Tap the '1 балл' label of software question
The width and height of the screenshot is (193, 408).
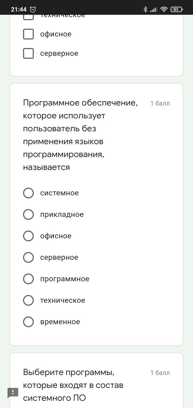[160, 103]
